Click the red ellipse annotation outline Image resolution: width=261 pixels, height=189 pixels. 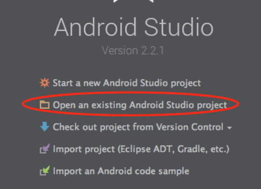130,92
